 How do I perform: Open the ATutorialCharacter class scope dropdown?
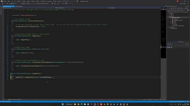(81, 8)
